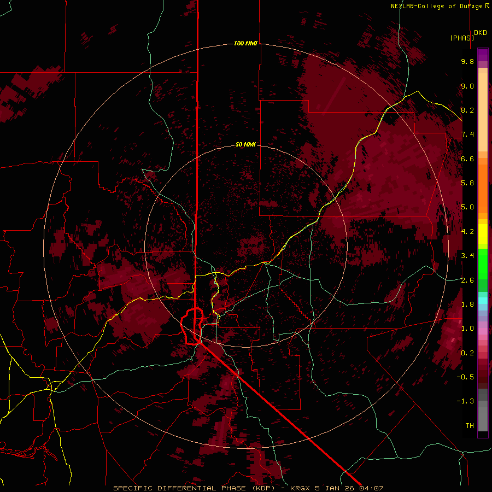
Task: Click the 7.4 value on the color scale
Action: click(x=467, y=134)
